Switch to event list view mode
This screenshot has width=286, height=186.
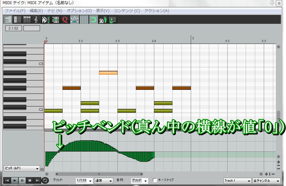(x=27, y=20)
